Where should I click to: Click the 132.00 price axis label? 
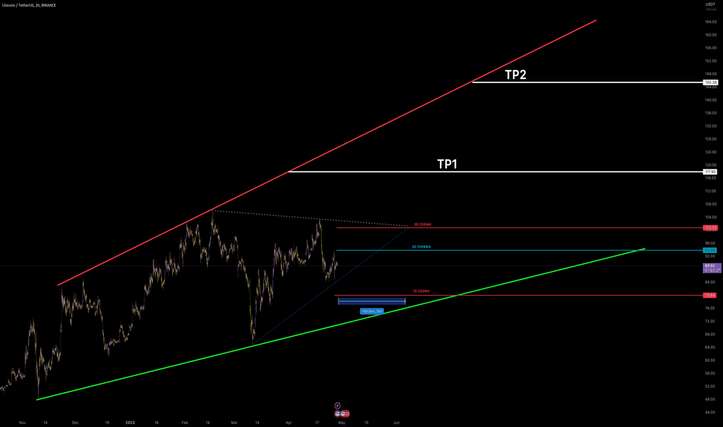[x=711, y=126]
